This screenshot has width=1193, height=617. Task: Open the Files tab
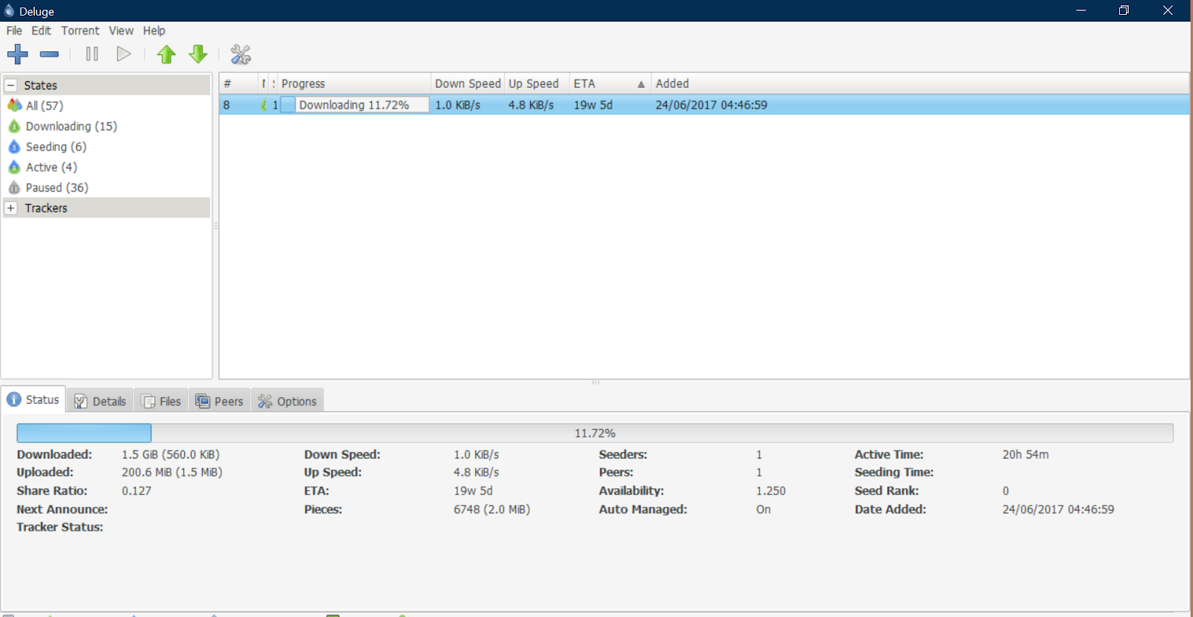pos(162,401)
